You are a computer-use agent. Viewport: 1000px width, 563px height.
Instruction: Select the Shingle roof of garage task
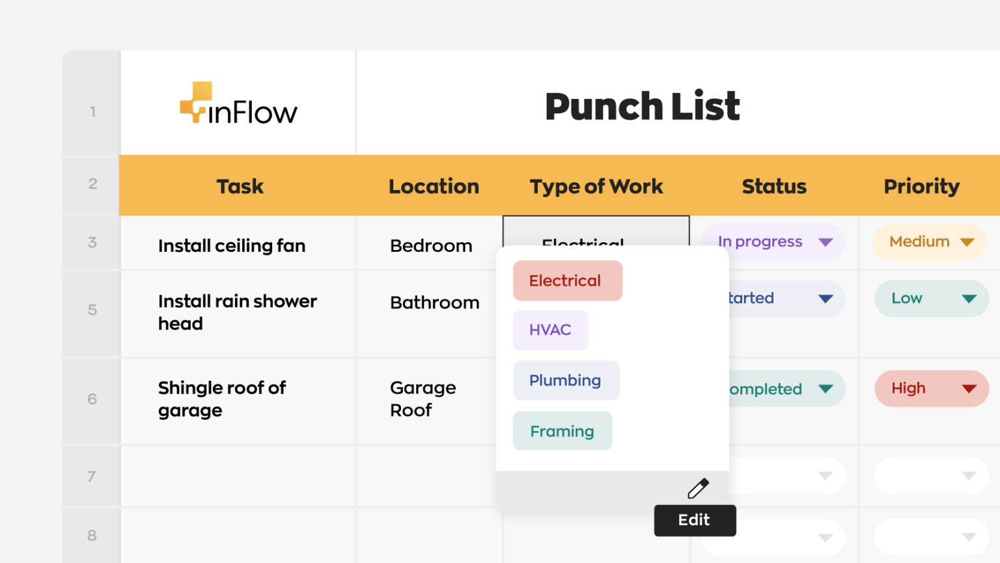(x=222, y=399)
